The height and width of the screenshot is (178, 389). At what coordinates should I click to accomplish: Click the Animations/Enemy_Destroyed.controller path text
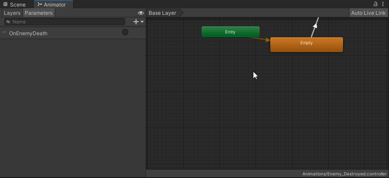[x=344, y=174]
